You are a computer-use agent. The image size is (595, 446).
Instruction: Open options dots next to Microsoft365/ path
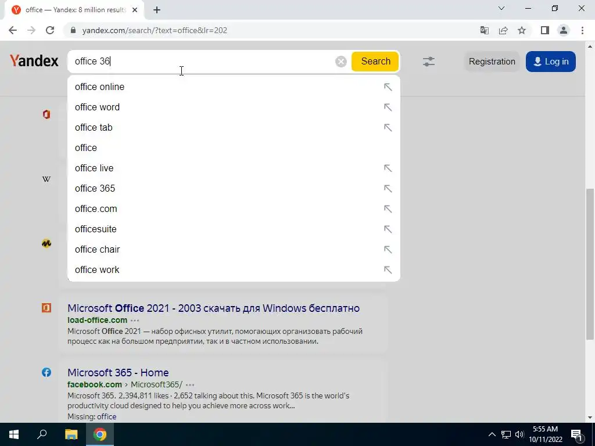pos(190,385)
